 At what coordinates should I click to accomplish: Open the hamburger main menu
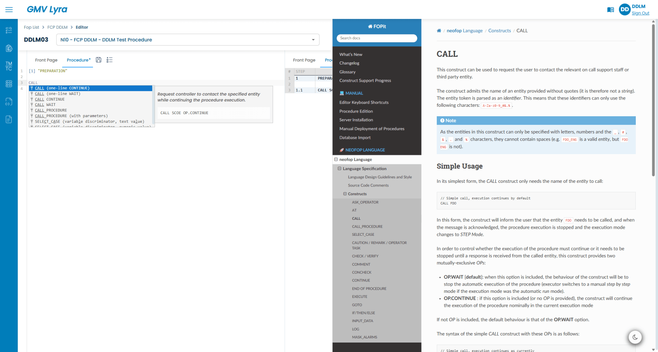tap(9, 9)
